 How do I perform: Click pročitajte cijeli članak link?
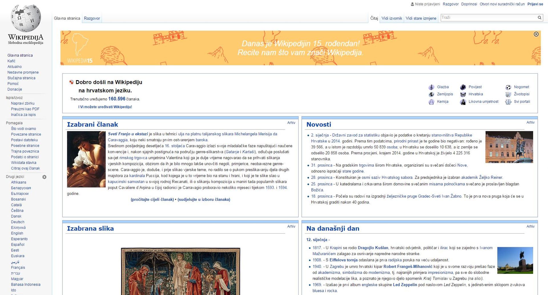click(152, 199)
